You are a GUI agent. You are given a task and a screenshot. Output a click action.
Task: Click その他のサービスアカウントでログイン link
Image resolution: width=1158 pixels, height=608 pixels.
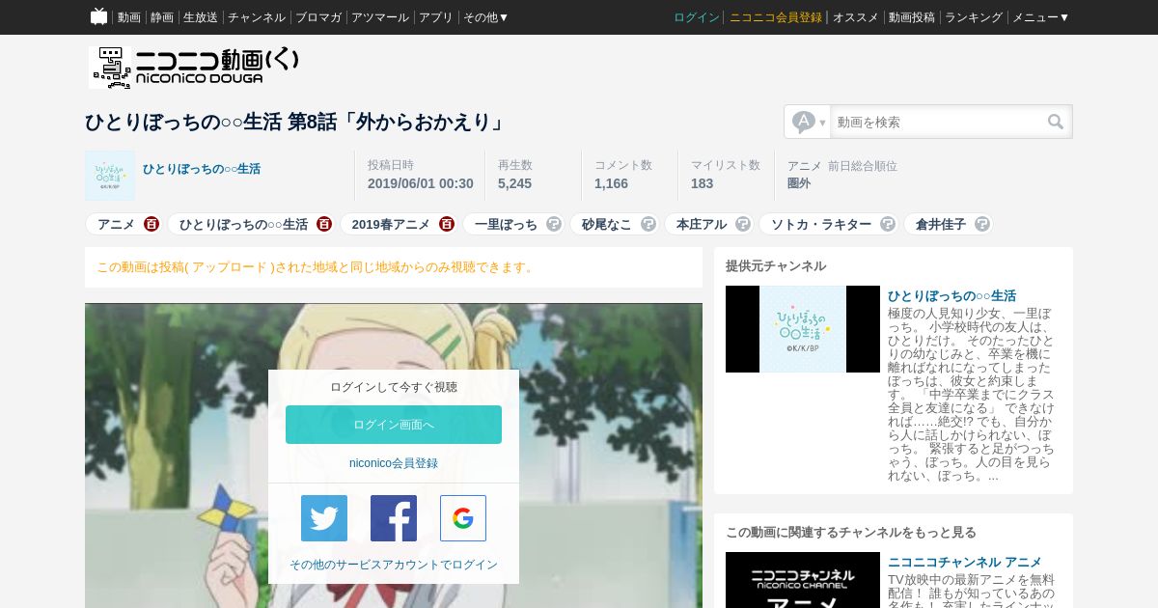[x=394, y=565]
